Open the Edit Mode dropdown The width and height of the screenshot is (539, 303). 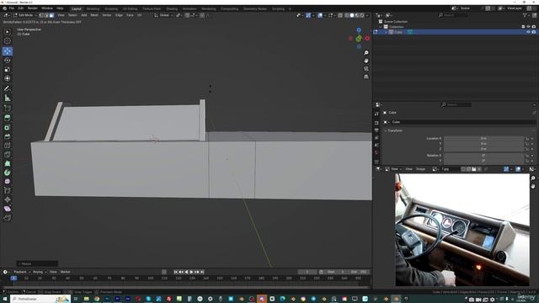(x=24, y=15)
